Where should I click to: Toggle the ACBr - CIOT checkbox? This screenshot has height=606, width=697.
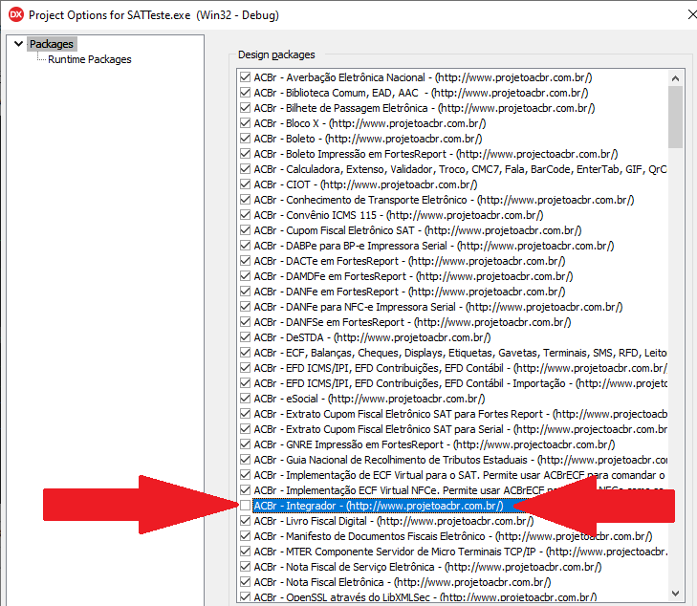(245, 184)
